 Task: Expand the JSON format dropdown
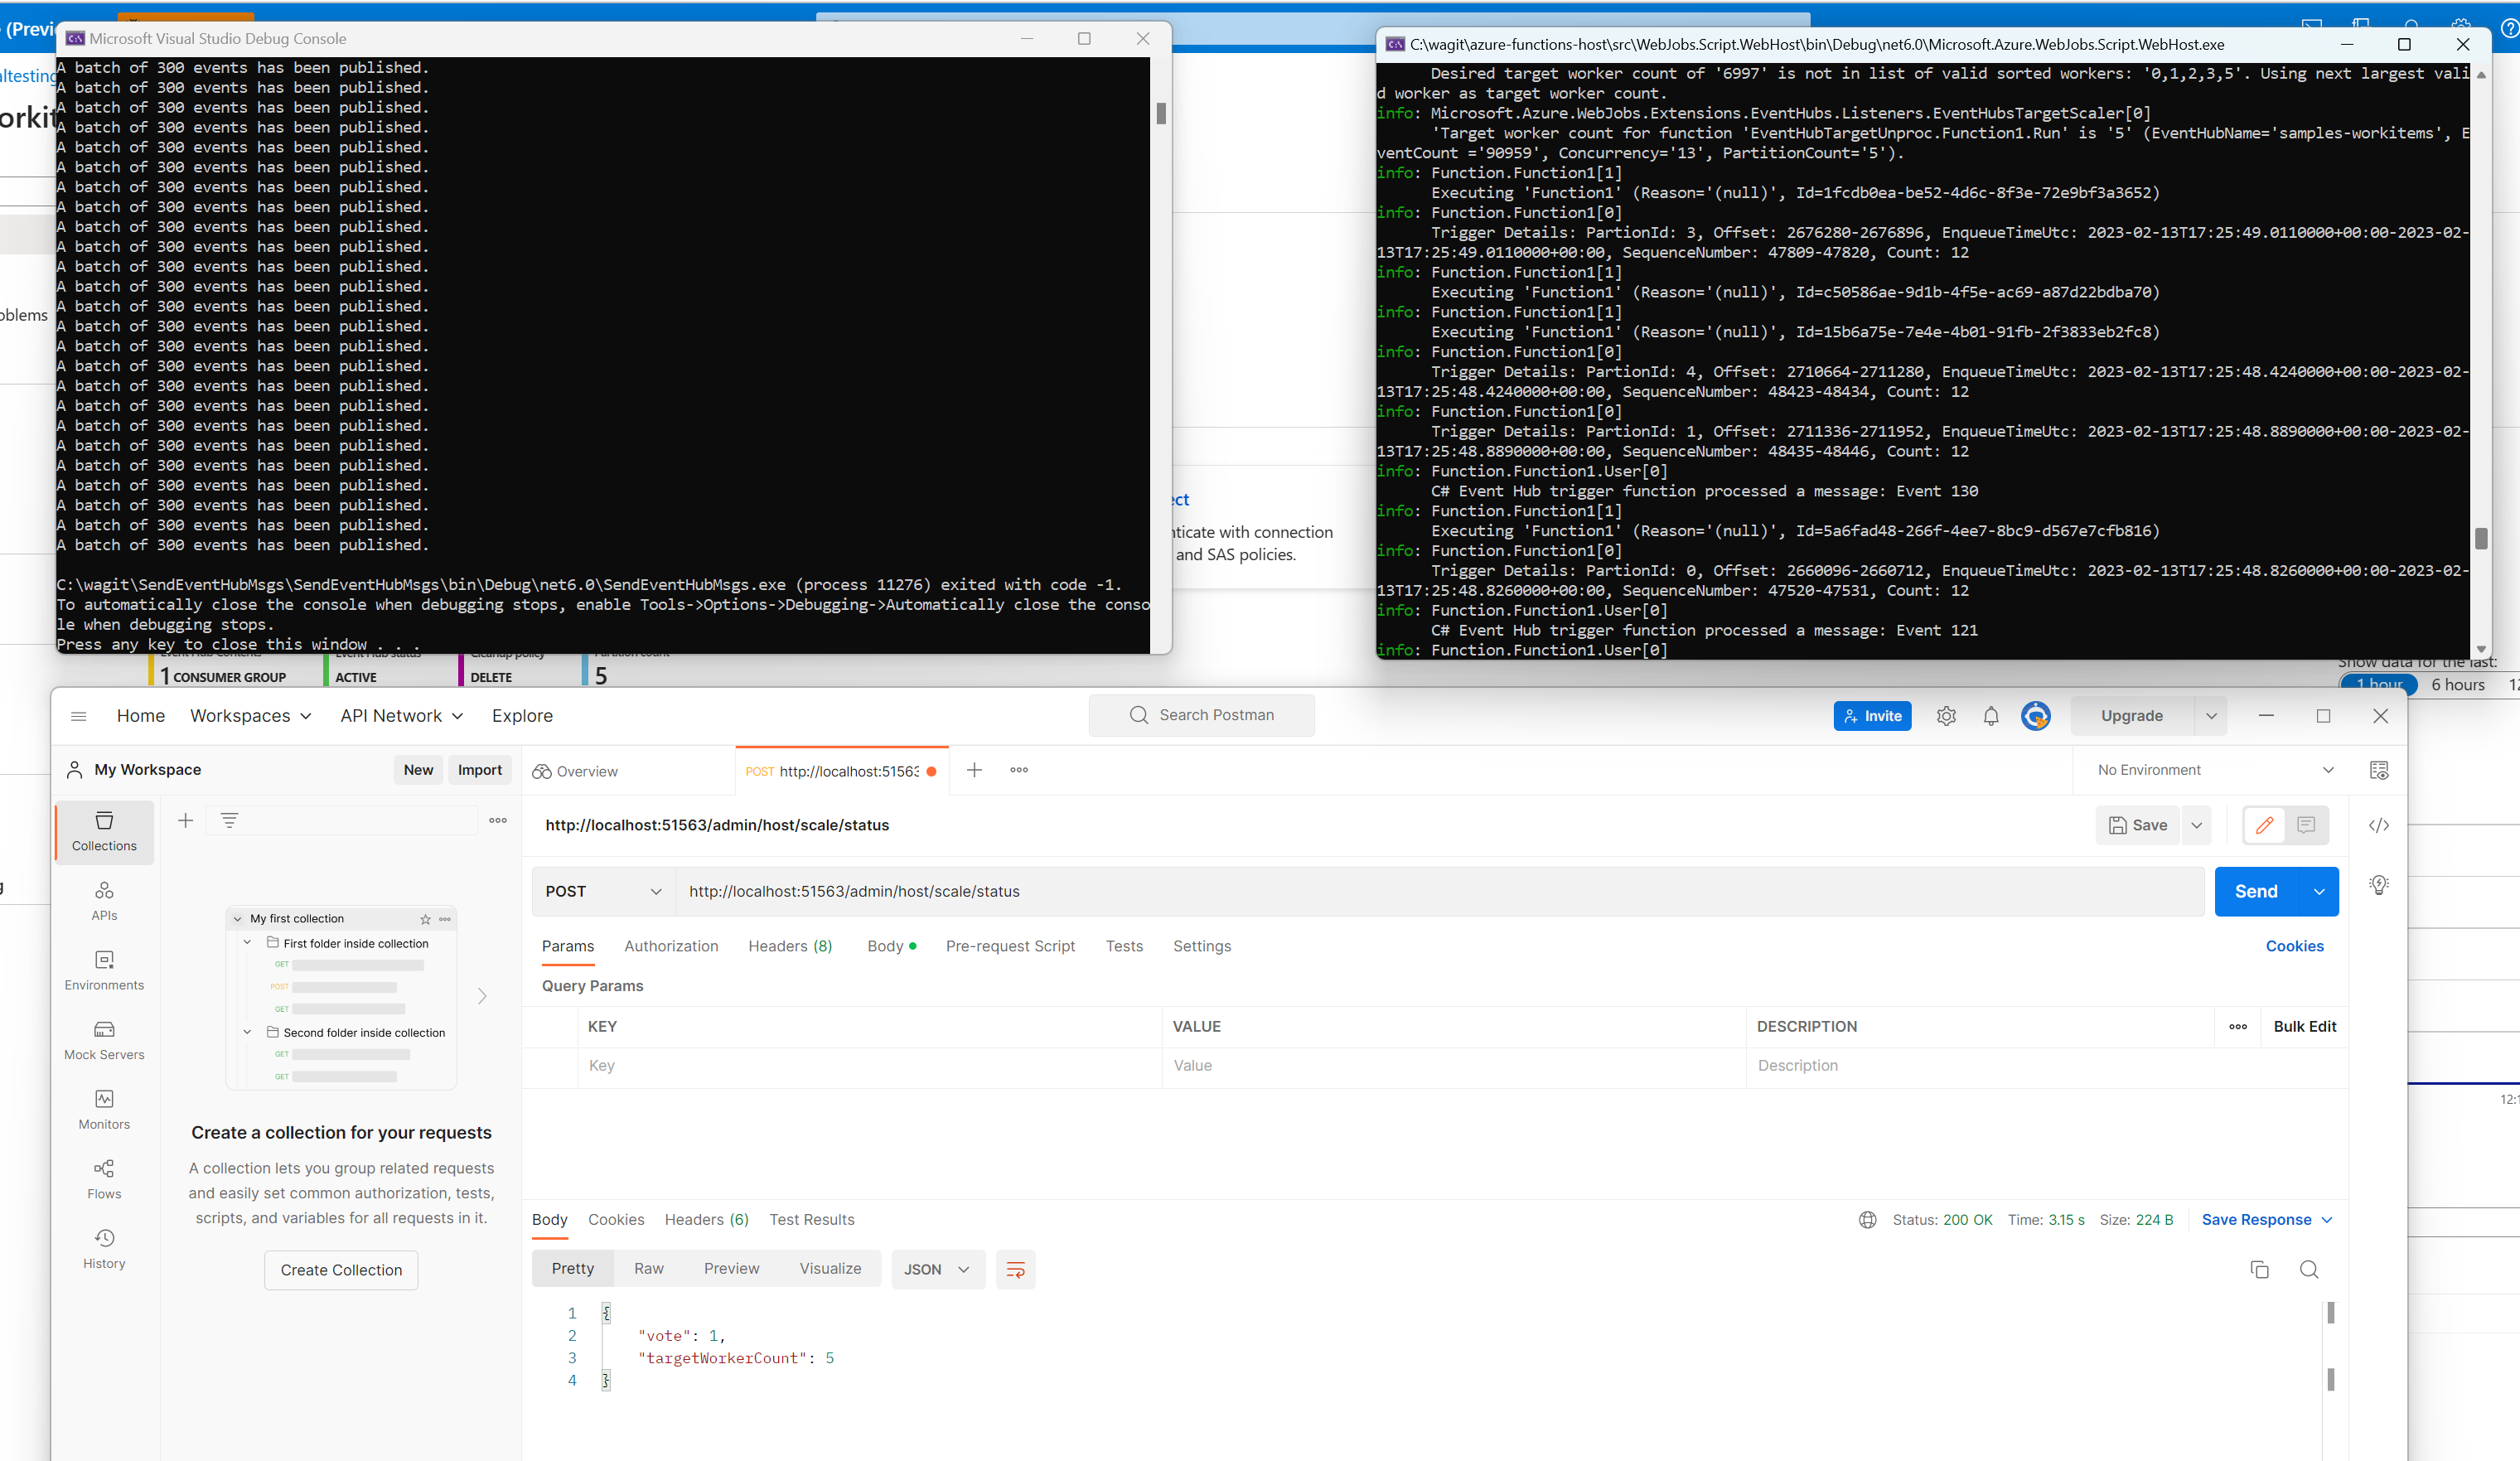(x=937, y=1269)
